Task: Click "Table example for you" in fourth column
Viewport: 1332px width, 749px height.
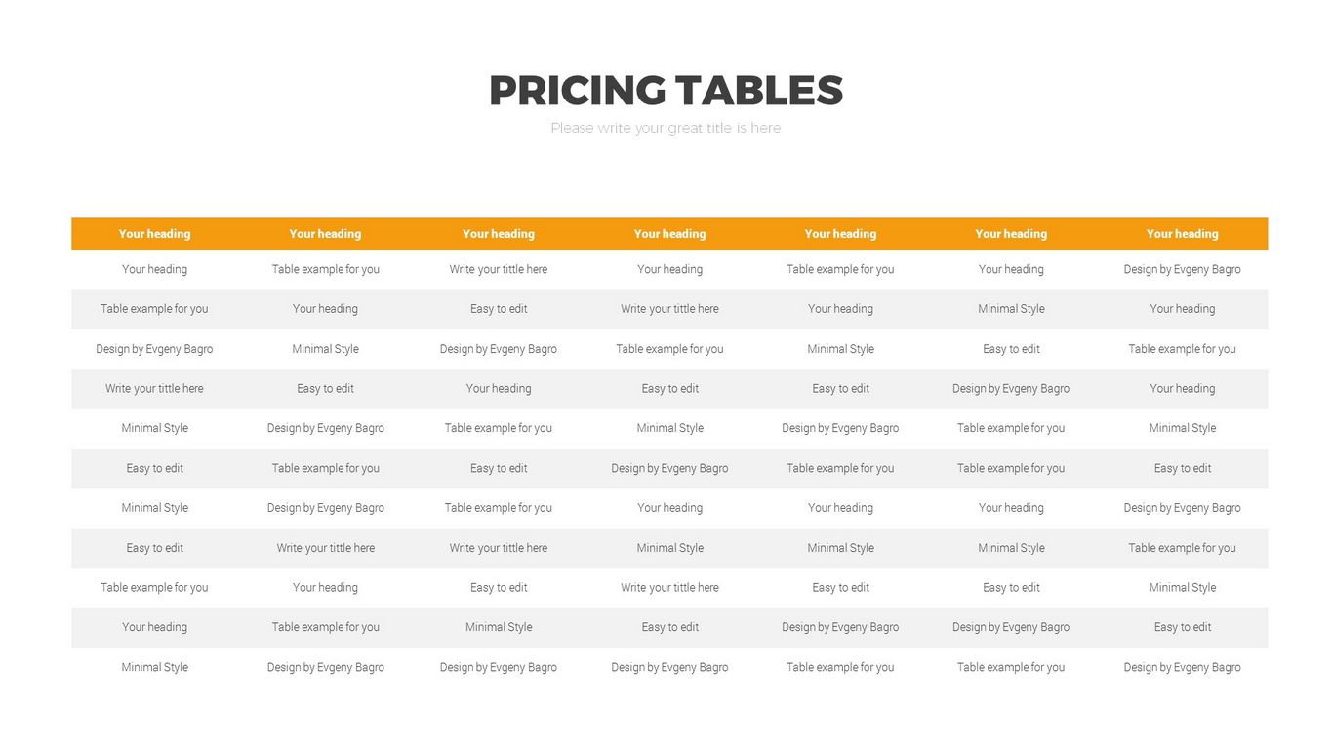Action: coord(669,349)
